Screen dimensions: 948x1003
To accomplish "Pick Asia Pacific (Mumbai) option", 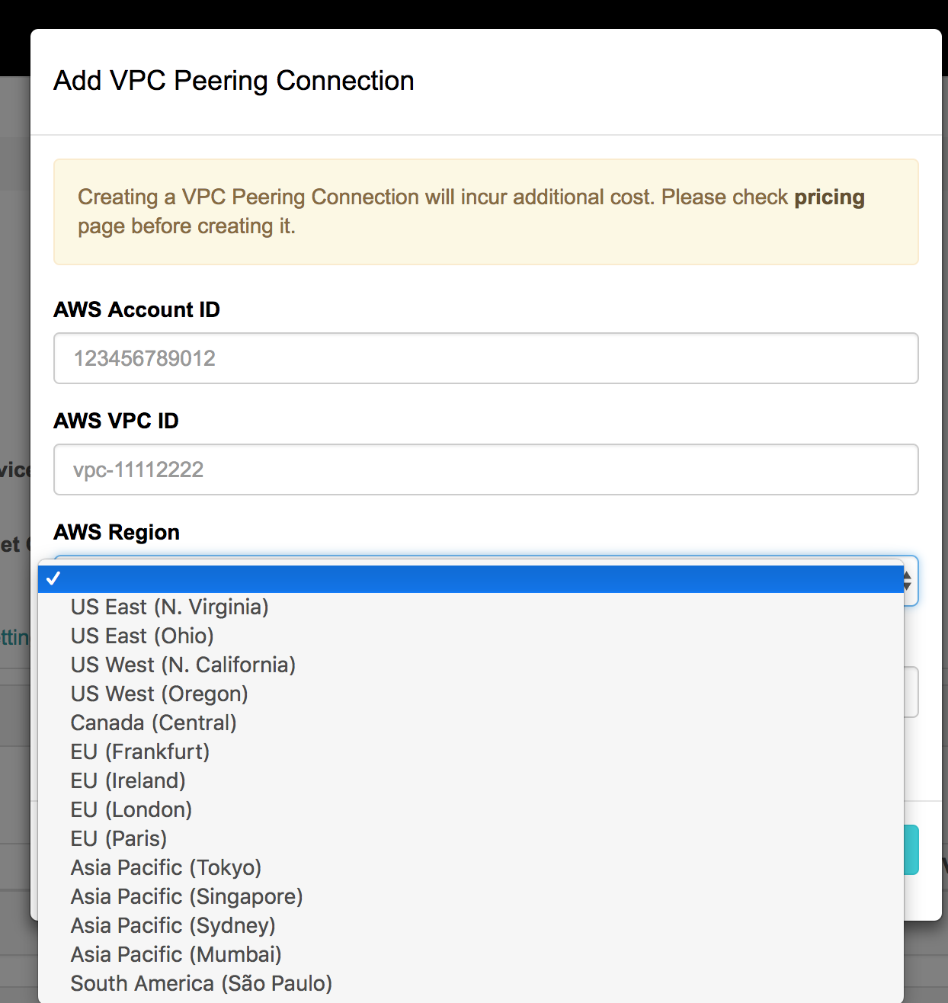I will 471,955.
